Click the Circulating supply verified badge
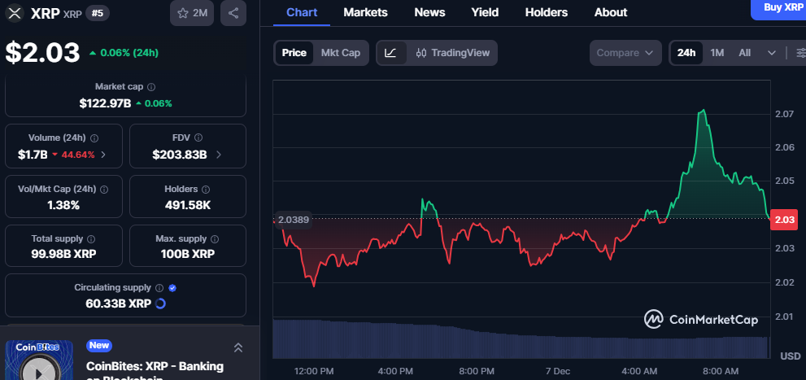This screenshot has height=380, width=806. (172, 288)
